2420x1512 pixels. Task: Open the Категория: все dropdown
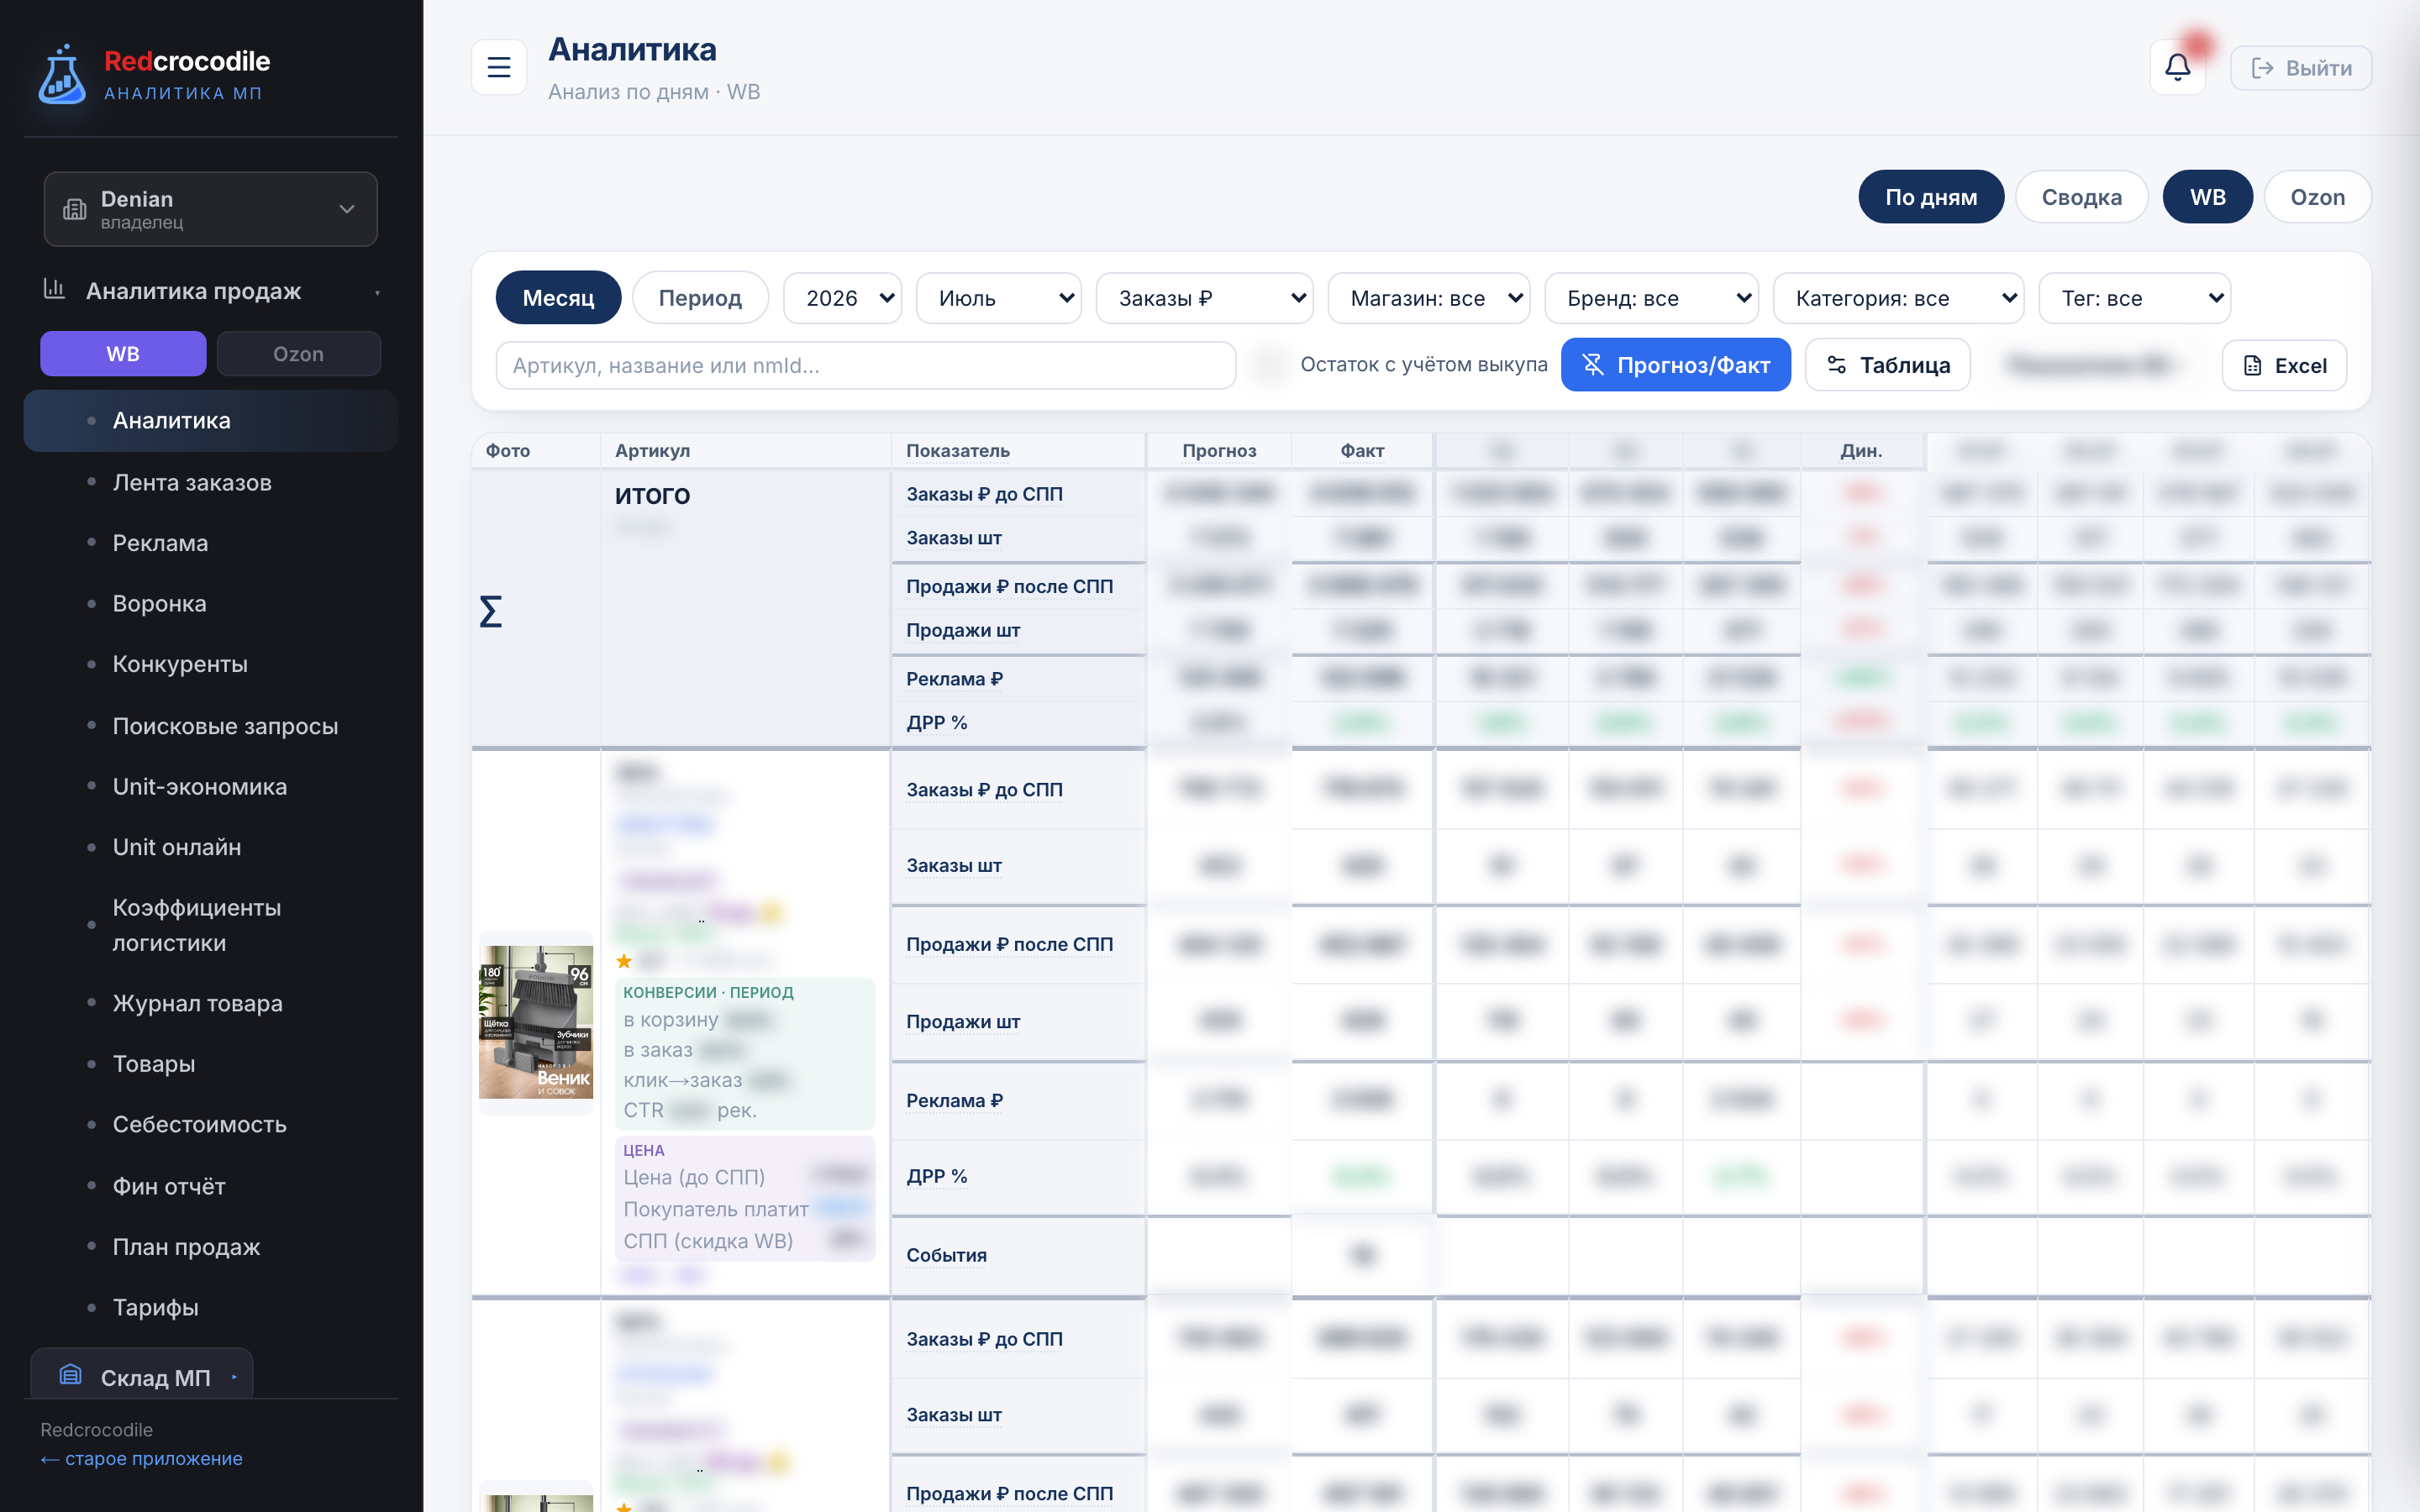click(x=1898, y=298)
